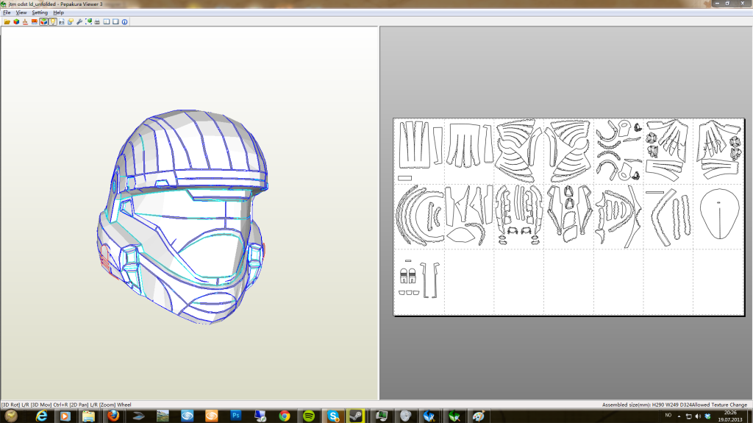The width and height of the screenshot is (753, 423).
Task: Switch to the single-pane view icon
Action: (x=115, y=21)
